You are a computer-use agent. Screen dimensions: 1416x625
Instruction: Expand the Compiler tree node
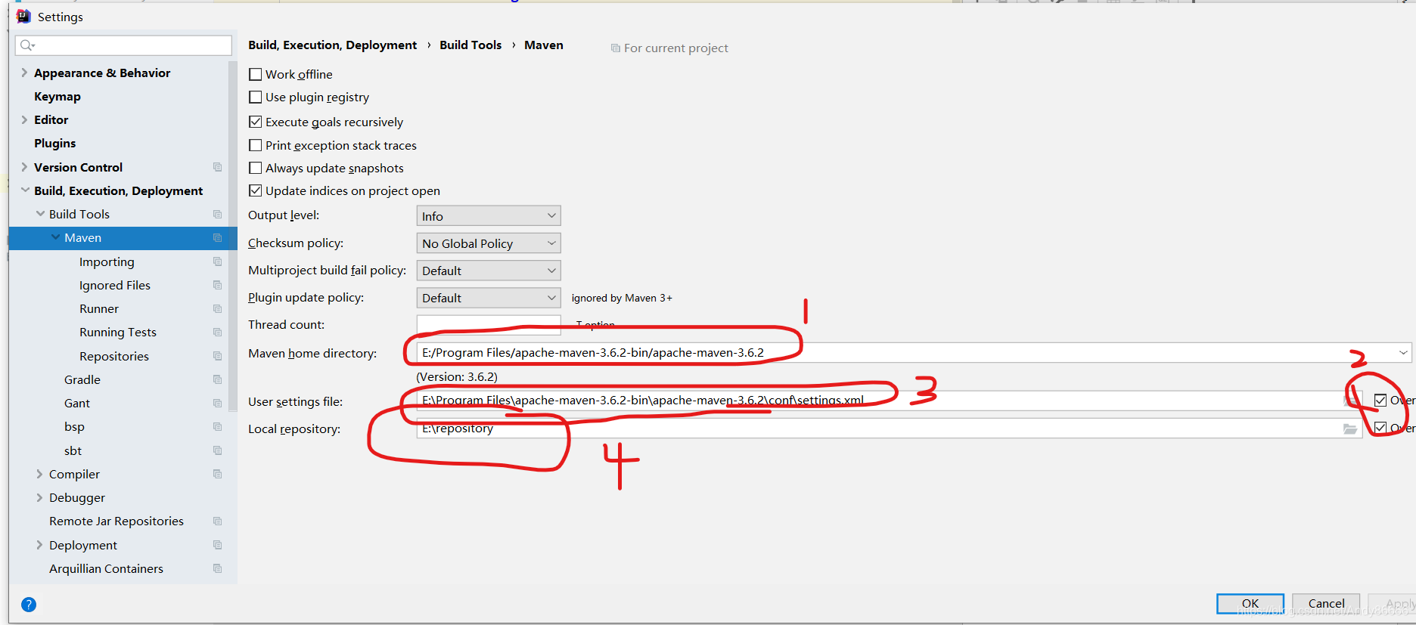click(39, 474)
